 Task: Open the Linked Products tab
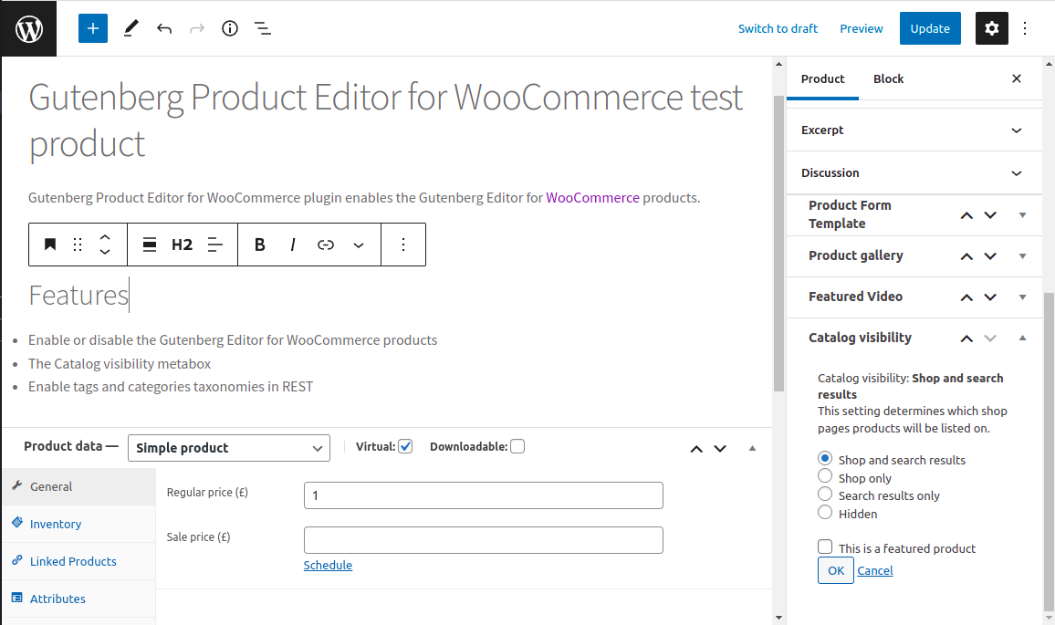pos(79,561)
